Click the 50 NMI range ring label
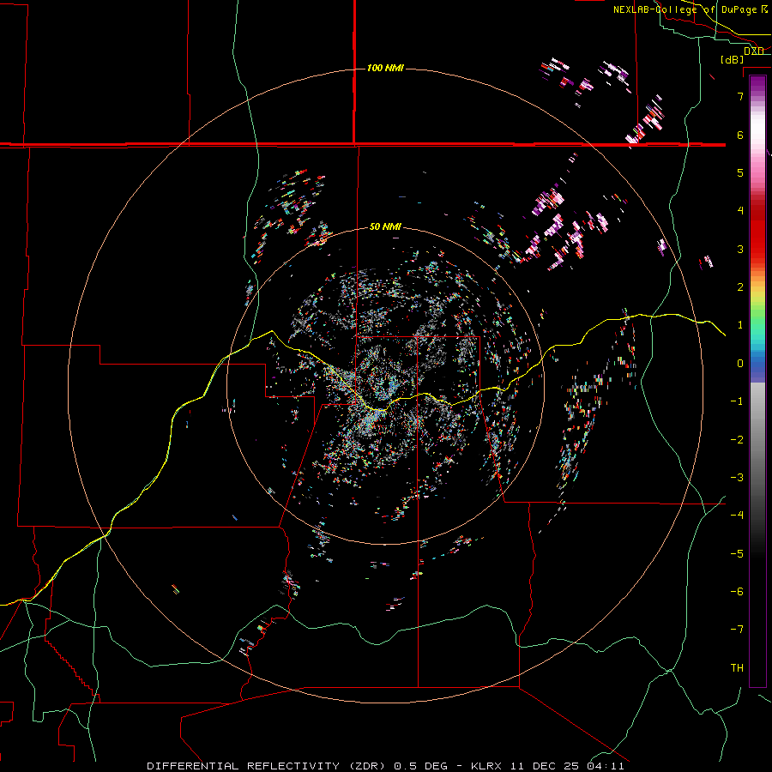The image size is (772, 772). 385,226
